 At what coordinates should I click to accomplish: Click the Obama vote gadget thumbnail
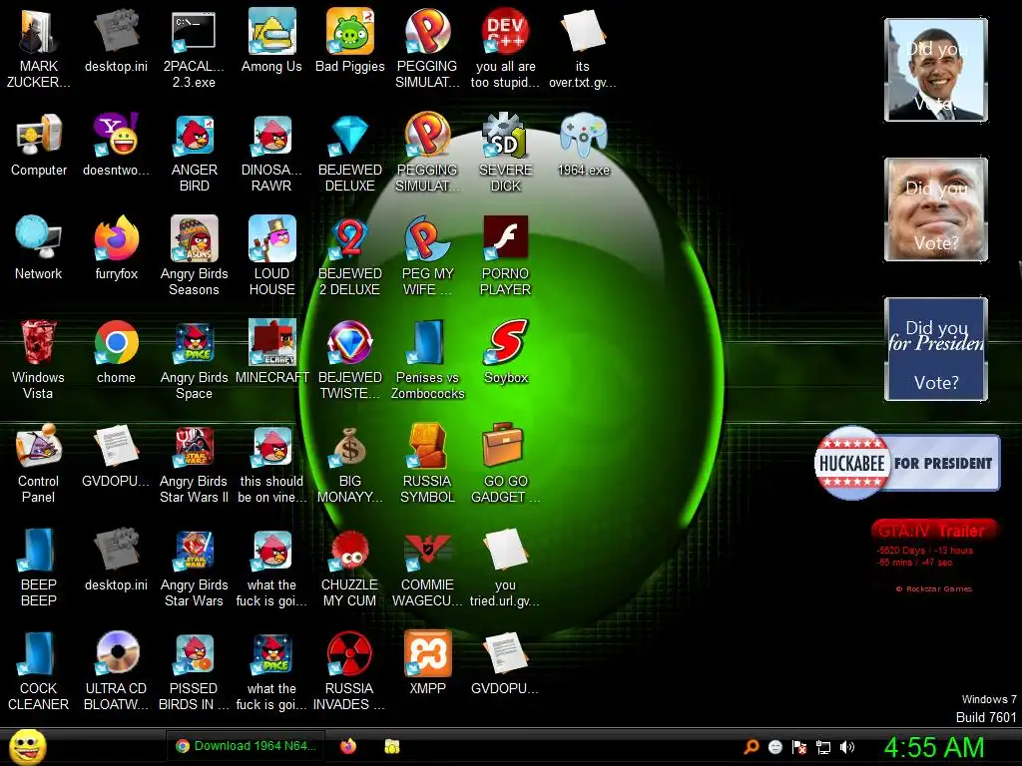tap(936, 70)
